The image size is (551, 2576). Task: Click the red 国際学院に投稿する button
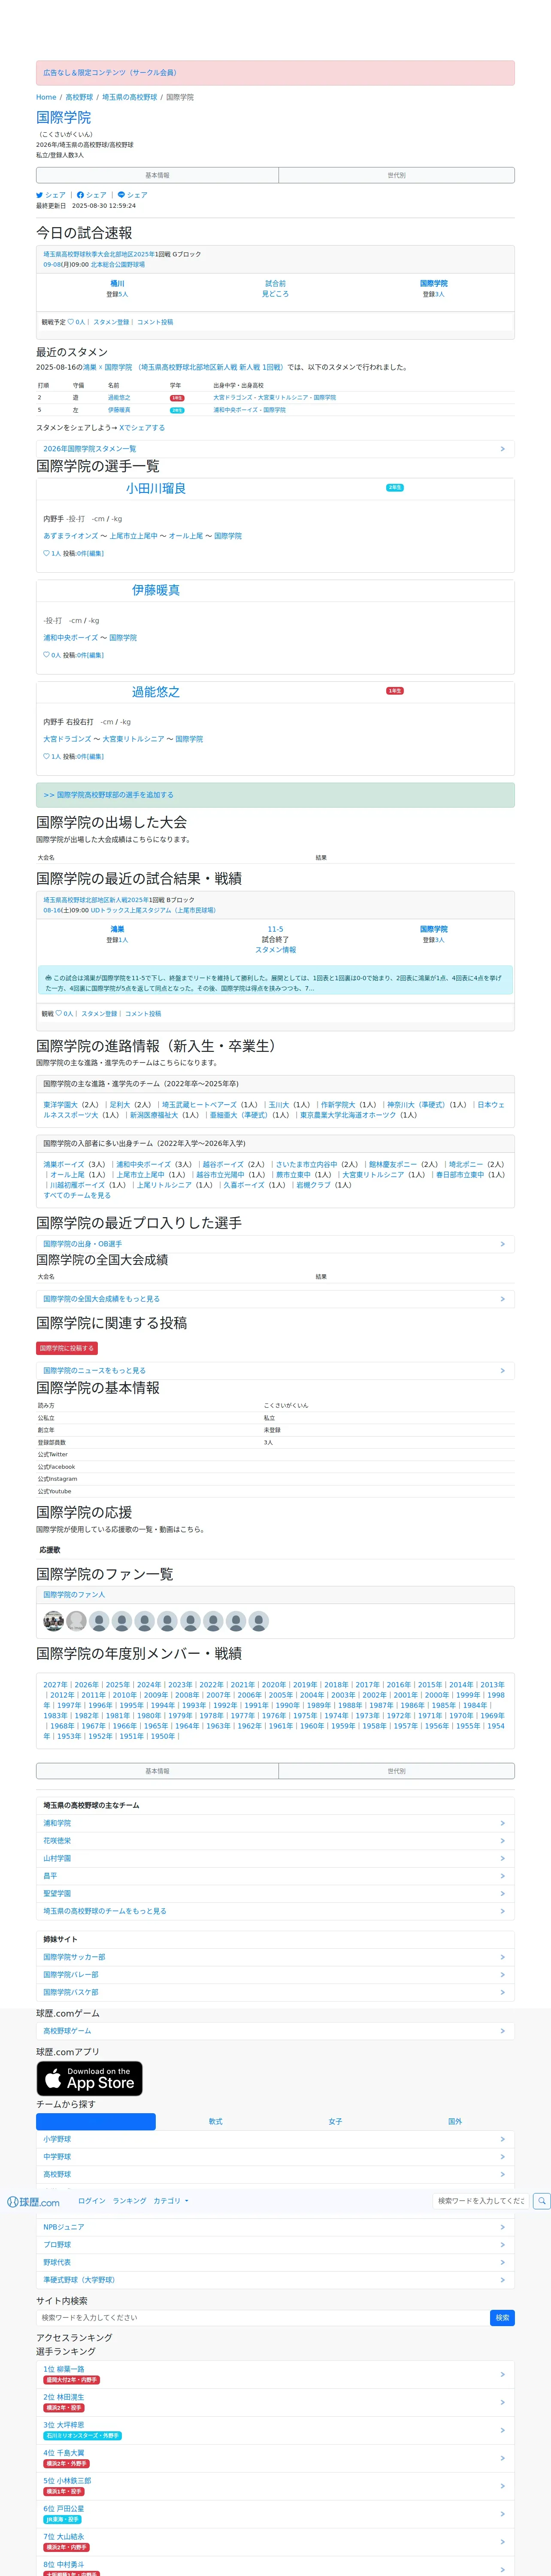click(x=67, y=1348)
